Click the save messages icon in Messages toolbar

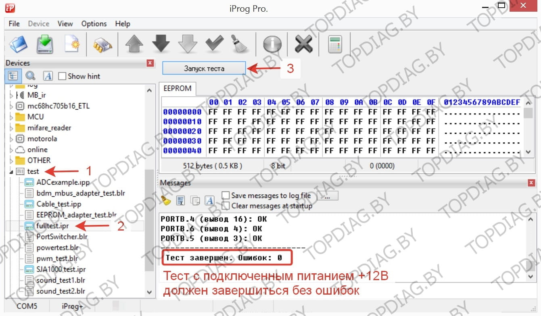coord(181,200)
